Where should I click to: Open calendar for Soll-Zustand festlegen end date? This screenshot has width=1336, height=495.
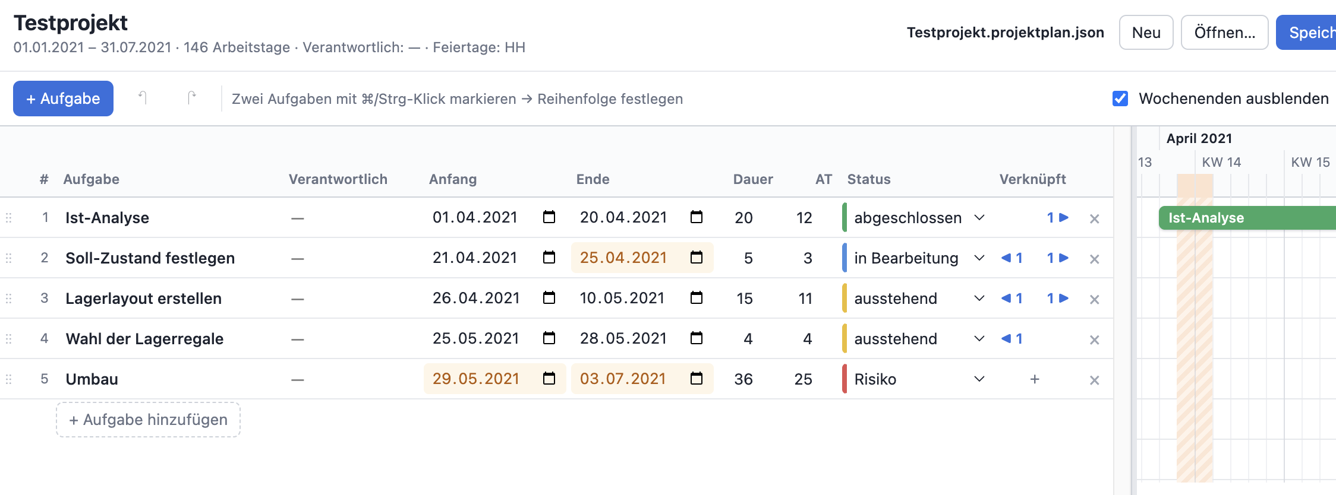(697, 258)
